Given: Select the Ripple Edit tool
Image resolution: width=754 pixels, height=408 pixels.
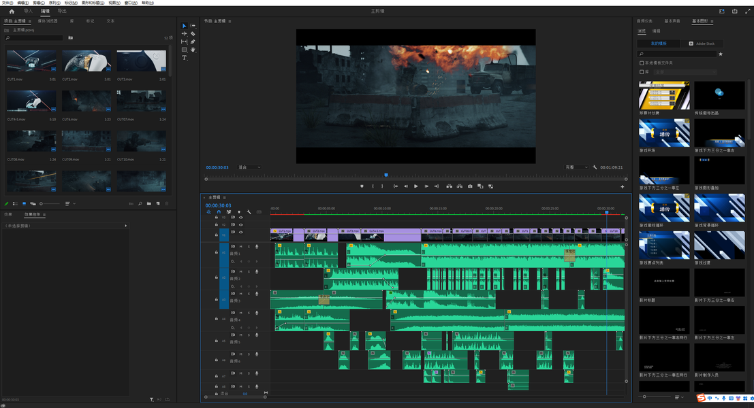Looking at the screenshot, I should point(184,33).
